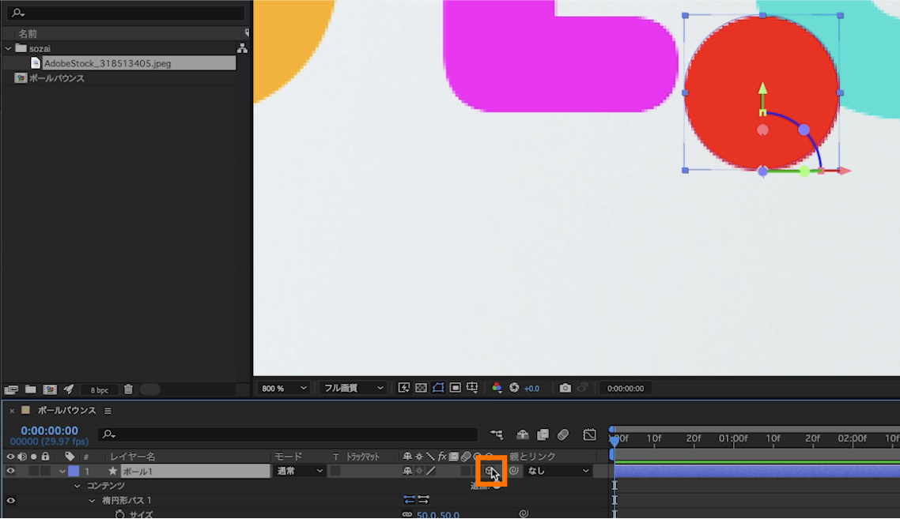The image size is (900, 519).
Task: Close the ボールバウンス timeline tab
Action: (12, 411)
